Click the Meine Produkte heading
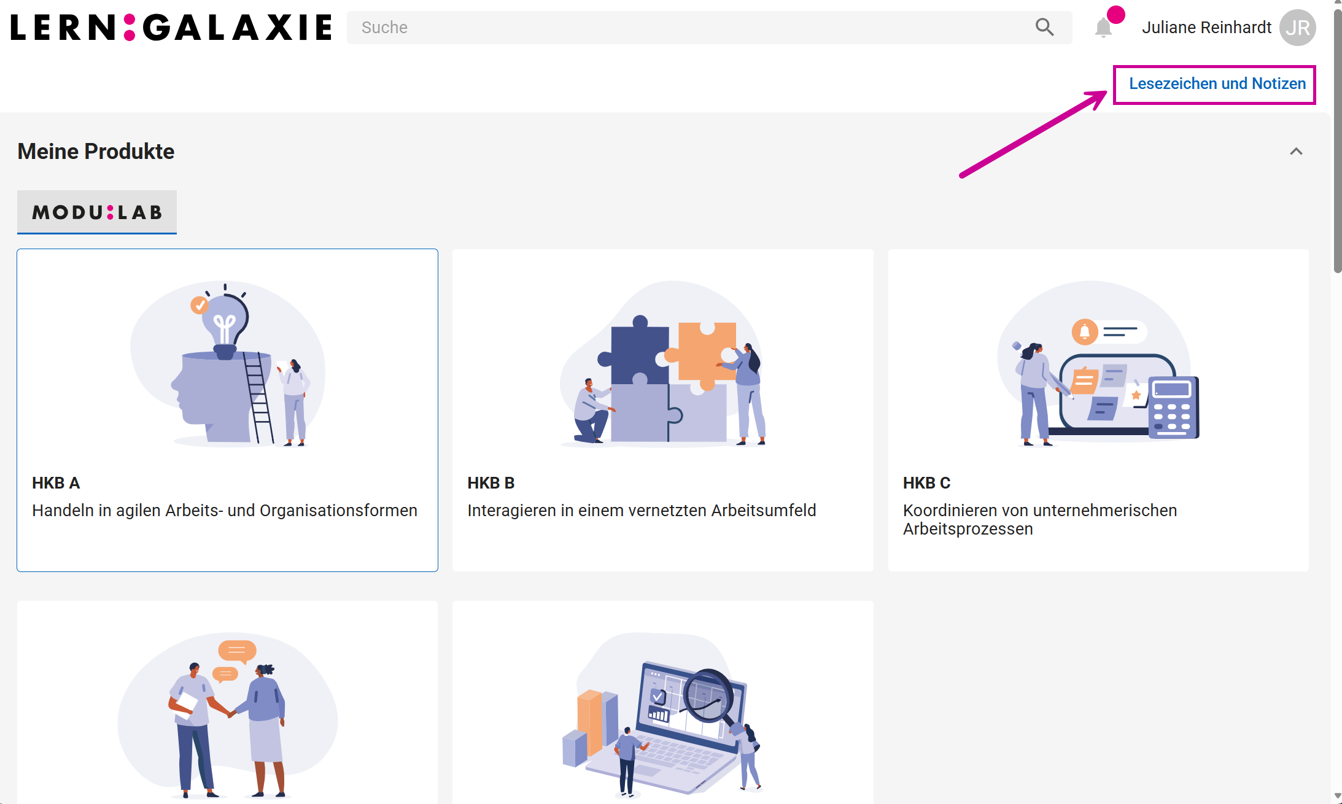Image resolution: width=1342 pixels, height=804 pixels. pos(96,152)
